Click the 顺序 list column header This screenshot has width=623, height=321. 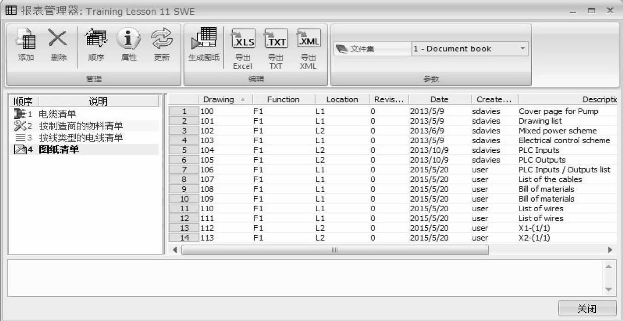[23, 101]
